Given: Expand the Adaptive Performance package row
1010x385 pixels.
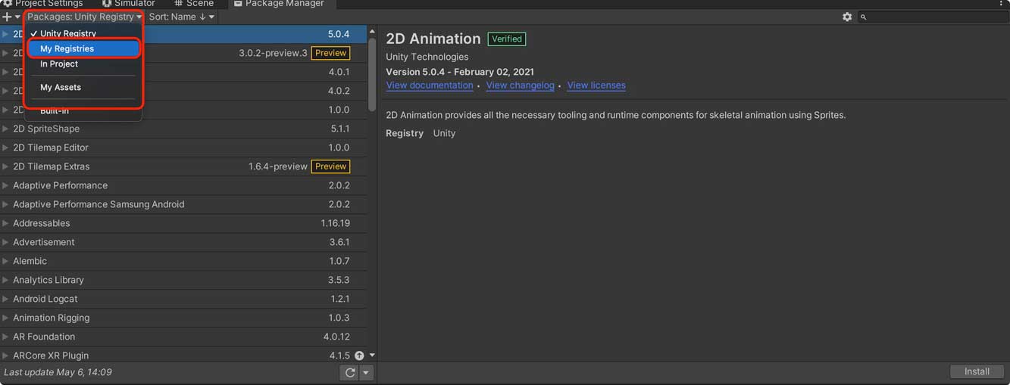Looking at the screenshot, I should click(x=5, y=185).
